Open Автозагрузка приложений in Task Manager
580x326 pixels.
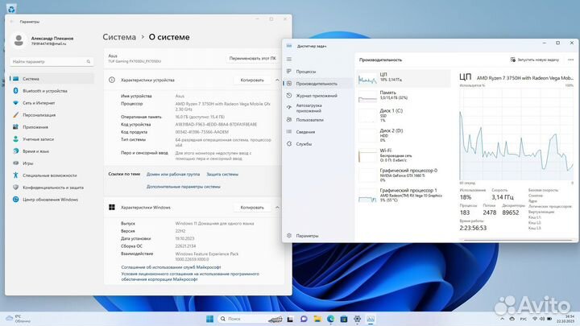pyautogui.click(x=309, y=108)
